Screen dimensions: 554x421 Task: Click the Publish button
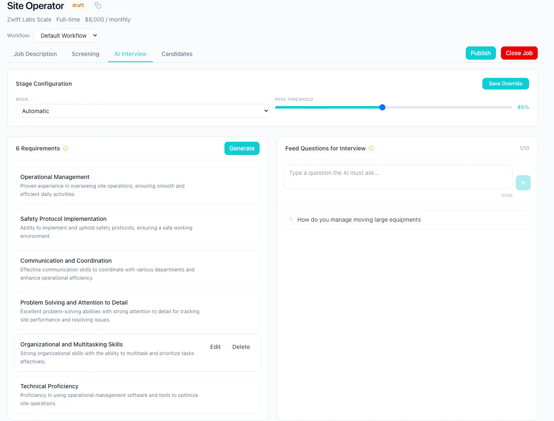(x=481, y=53)
